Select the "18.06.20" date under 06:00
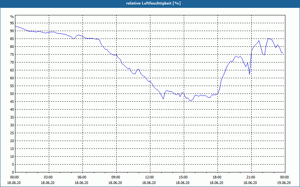 coord(81,183)
